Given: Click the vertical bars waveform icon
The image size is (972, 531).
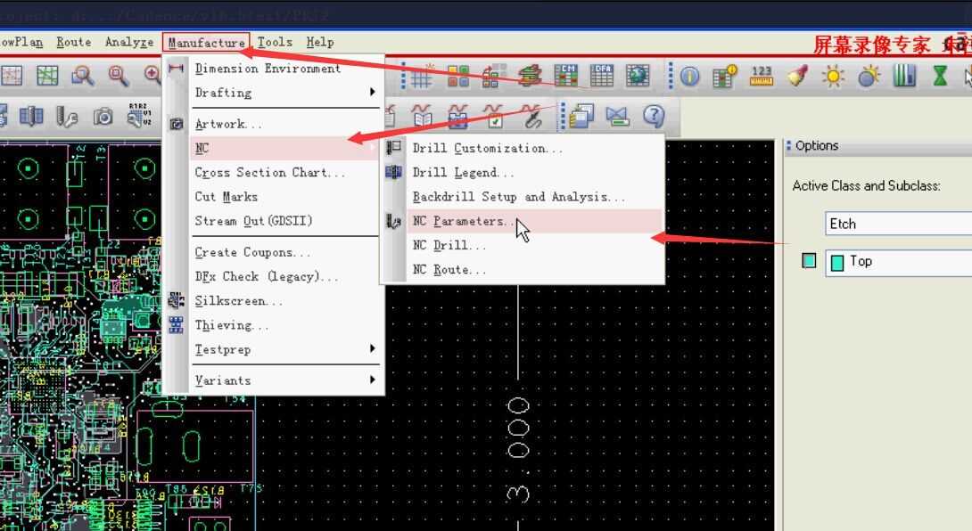Looking at the screenshot, I should point(904,77).
